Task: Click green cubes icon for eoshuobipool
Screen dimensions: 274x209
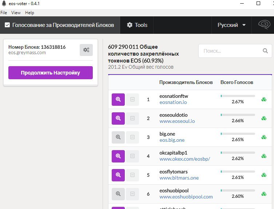Action: pyautogui.click(x=264, y=194)
